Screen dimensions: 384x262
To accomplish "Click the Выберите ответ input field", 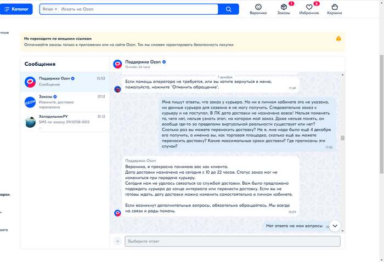I will (233, 241).
